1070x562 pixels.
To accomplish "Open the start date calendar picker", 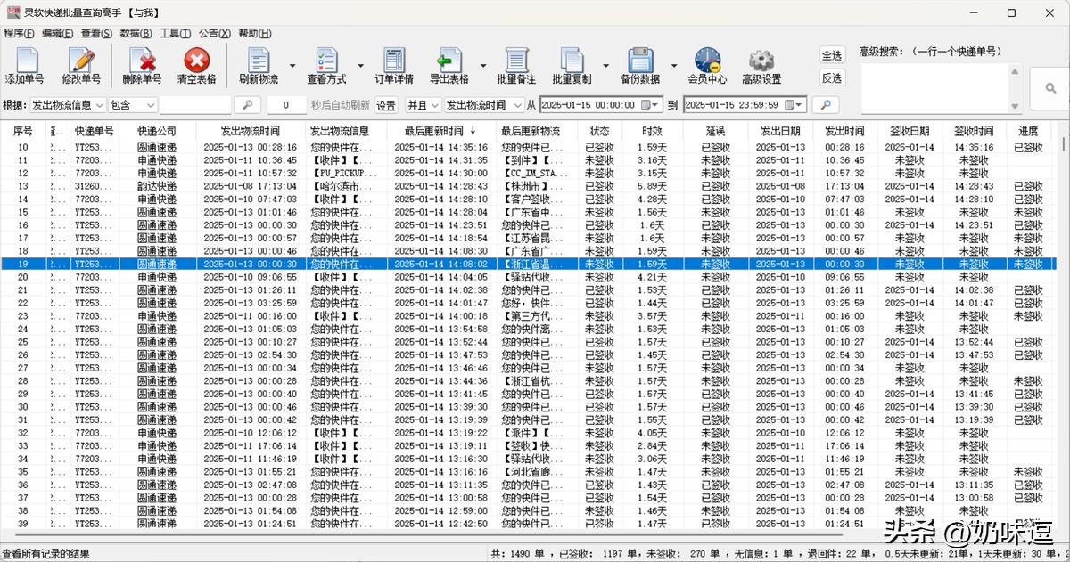I will (x=646, y=105).
